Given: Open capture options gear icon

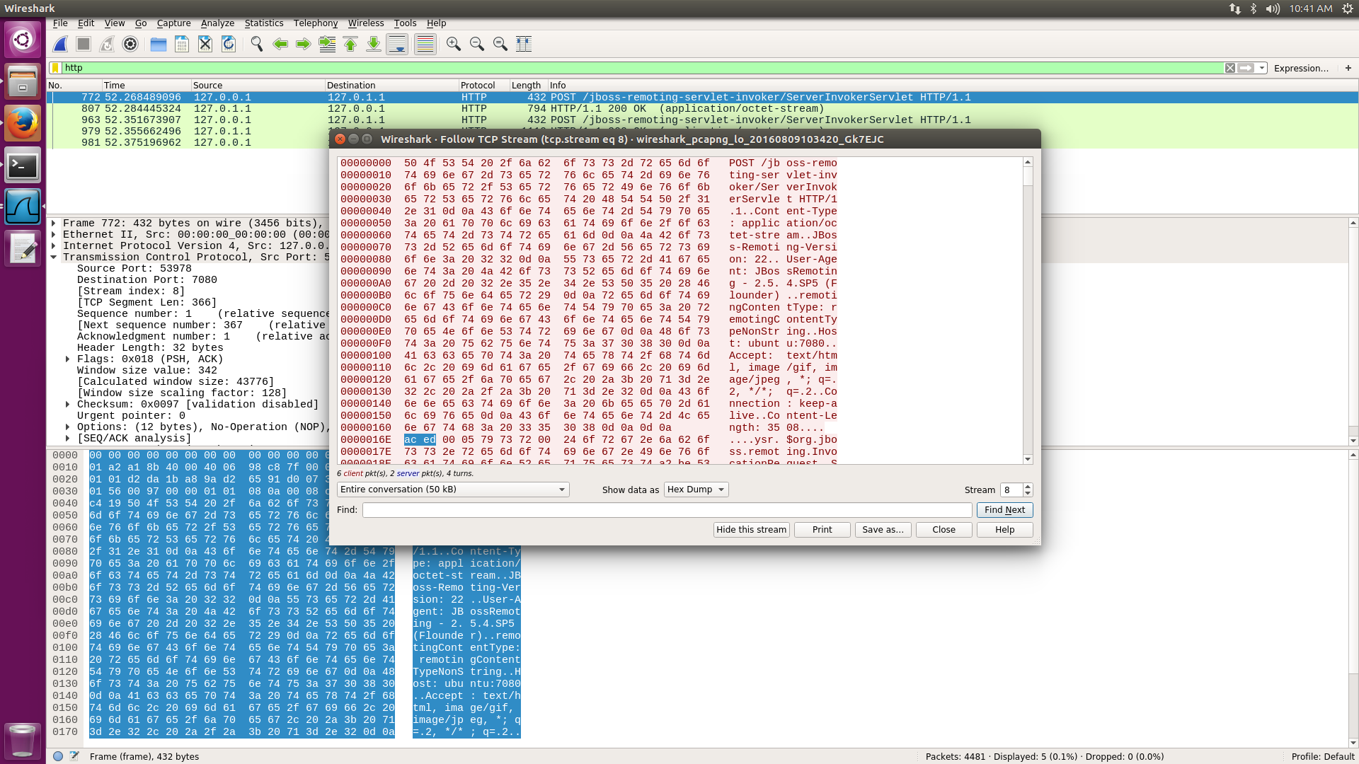Looking at the screenshot, I should (130, 45).
